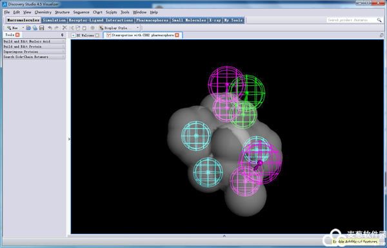Screen dimensions: 387x248
Task: Open the File menu
Action: pyautogui.click(x=7, y=12)
